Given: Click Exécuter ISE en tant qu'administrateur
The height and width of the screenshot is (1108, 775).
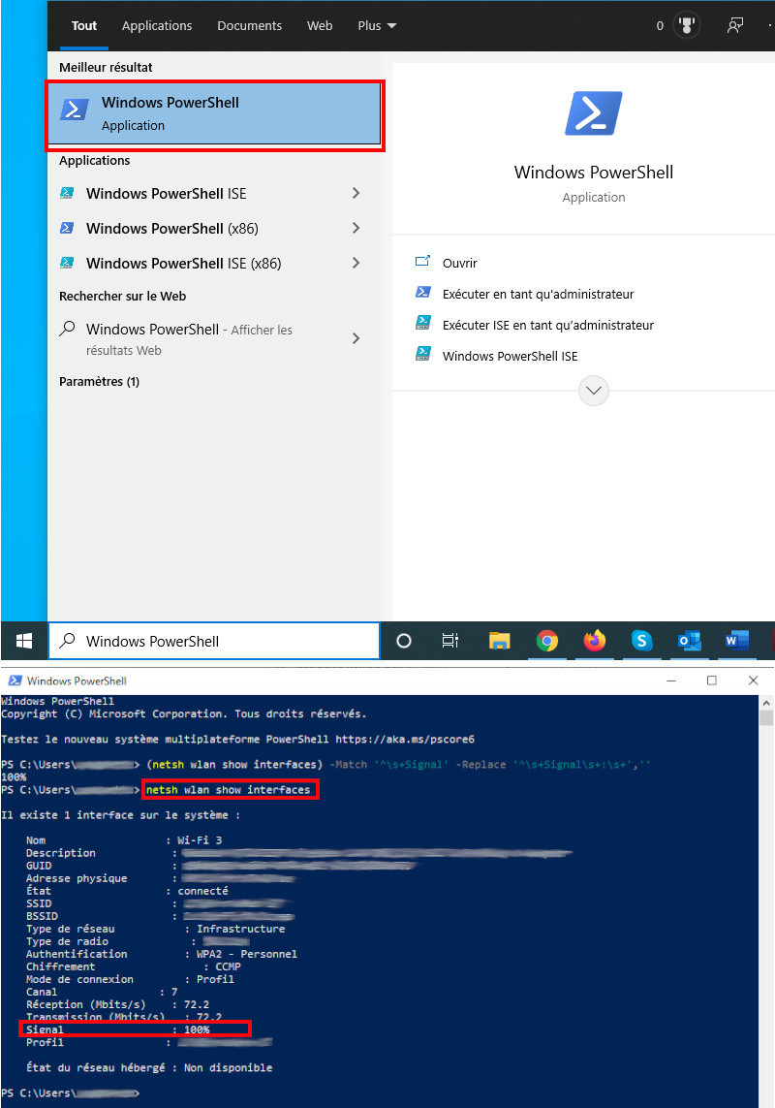Looking at the screenshot, I should [x=548, y=325].
